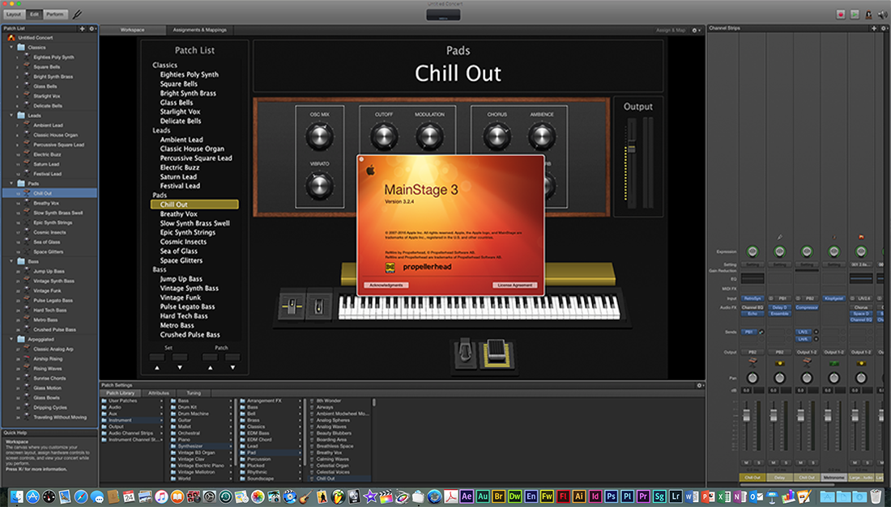Toggle the Echo audio FX plug-in

752,314
